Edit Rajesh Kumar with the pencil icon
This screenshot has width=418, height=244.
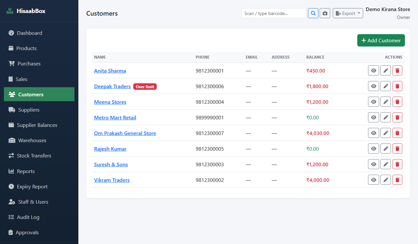click(386, 149)
